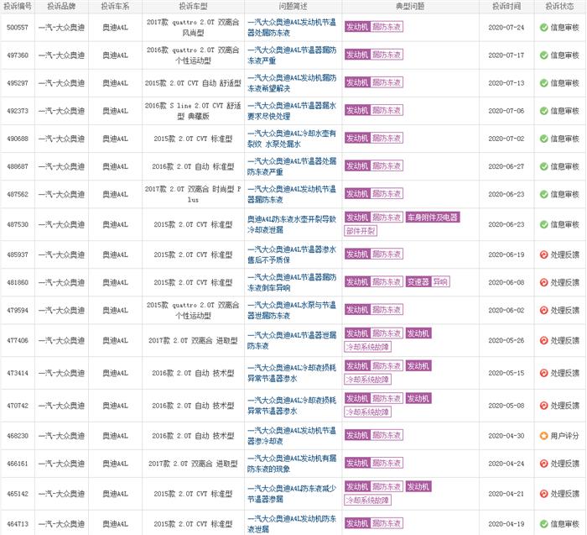Screen dimensions: 587x535
Task: Open complaint link for row 500557
Action: pyautogui.click(x=292, y=28)
